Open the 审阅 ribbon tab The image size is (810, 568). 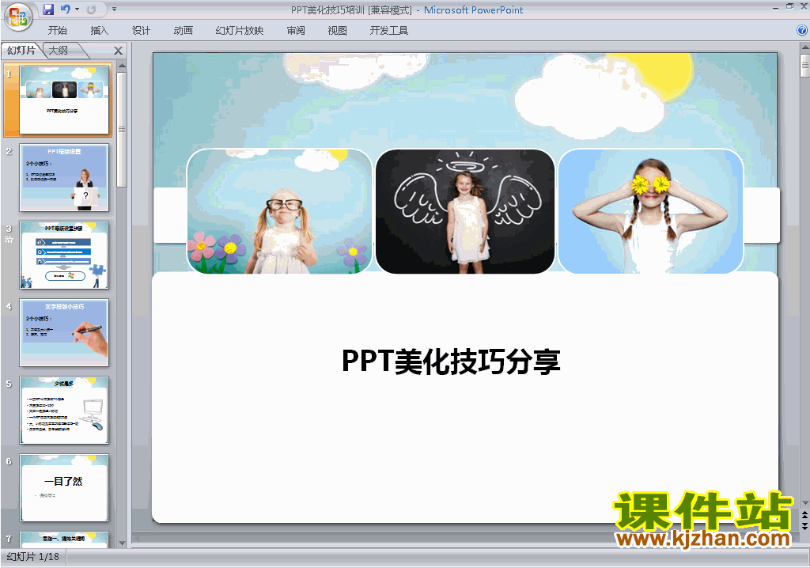point(296,31)
